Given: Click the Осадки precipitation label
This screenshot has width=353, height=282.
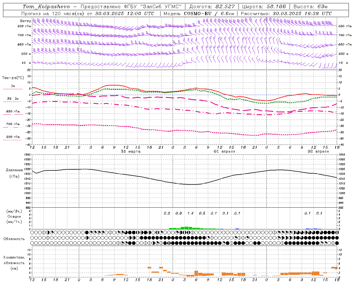Looking at the screenshot, I should [14, 216].
